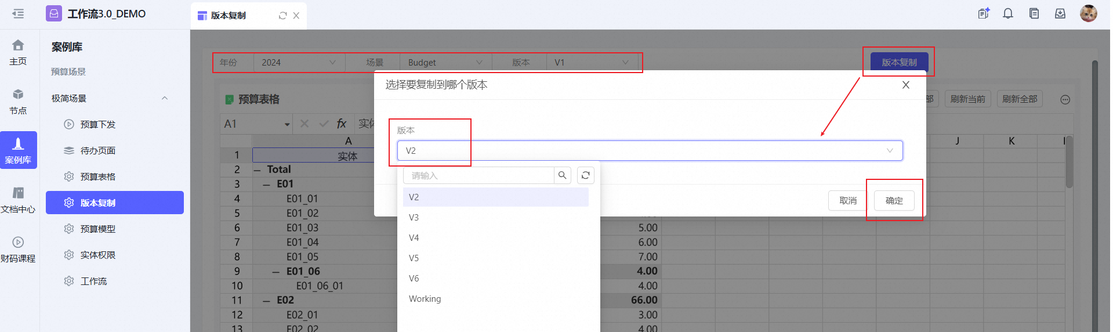This screenshot has width=1113, height=332.
Task: Go to 主页 home icon
Action: pyautogui.click(x=18, y=52)
